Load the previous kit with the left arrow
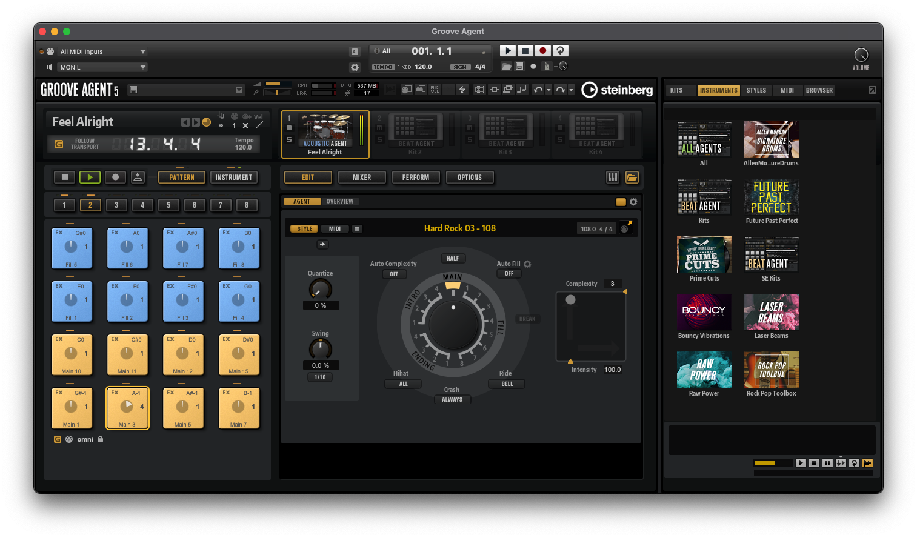917x538 pixels. pos(185,122)
